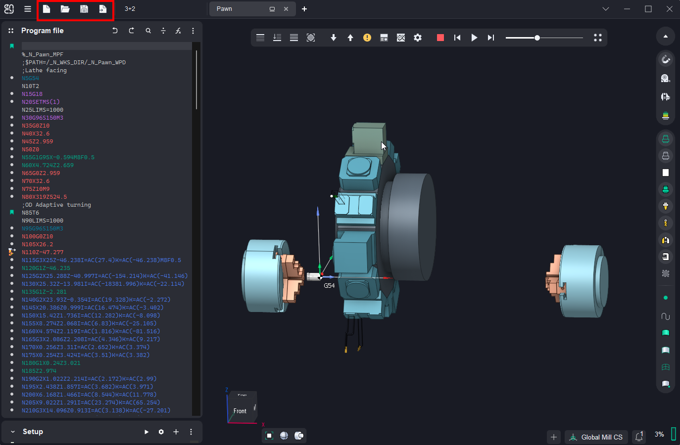Click the fit-to-view icon below the viewport

(x=269, y=436)
